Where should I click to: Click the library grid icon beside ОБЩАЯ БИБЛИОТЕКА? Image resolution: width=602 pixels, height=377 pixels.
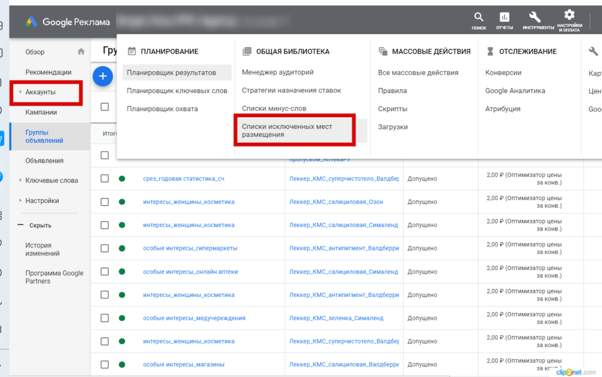tap(247, 51)
